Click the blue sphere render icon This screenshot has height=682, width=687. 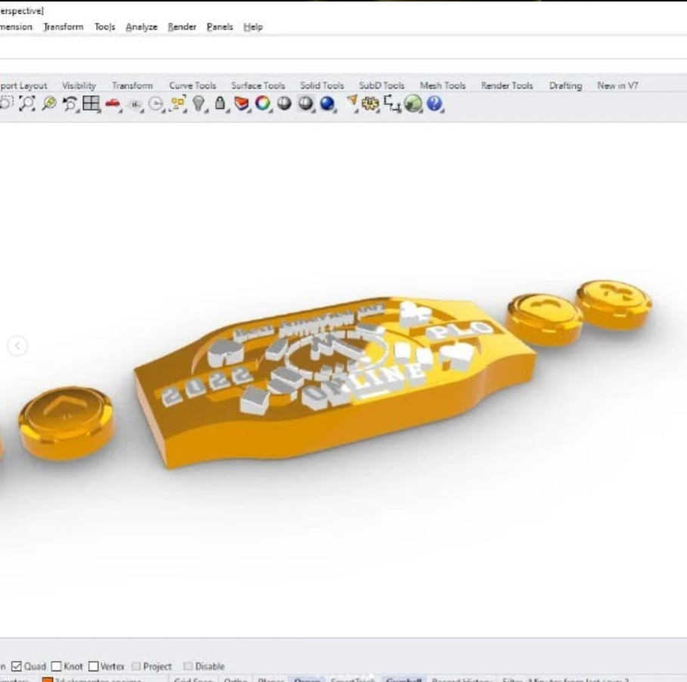(x=327, y=104)
